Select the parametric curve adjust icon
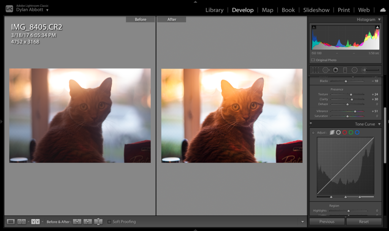Viewport: 389px width, 231px height. tap(332, 132)
